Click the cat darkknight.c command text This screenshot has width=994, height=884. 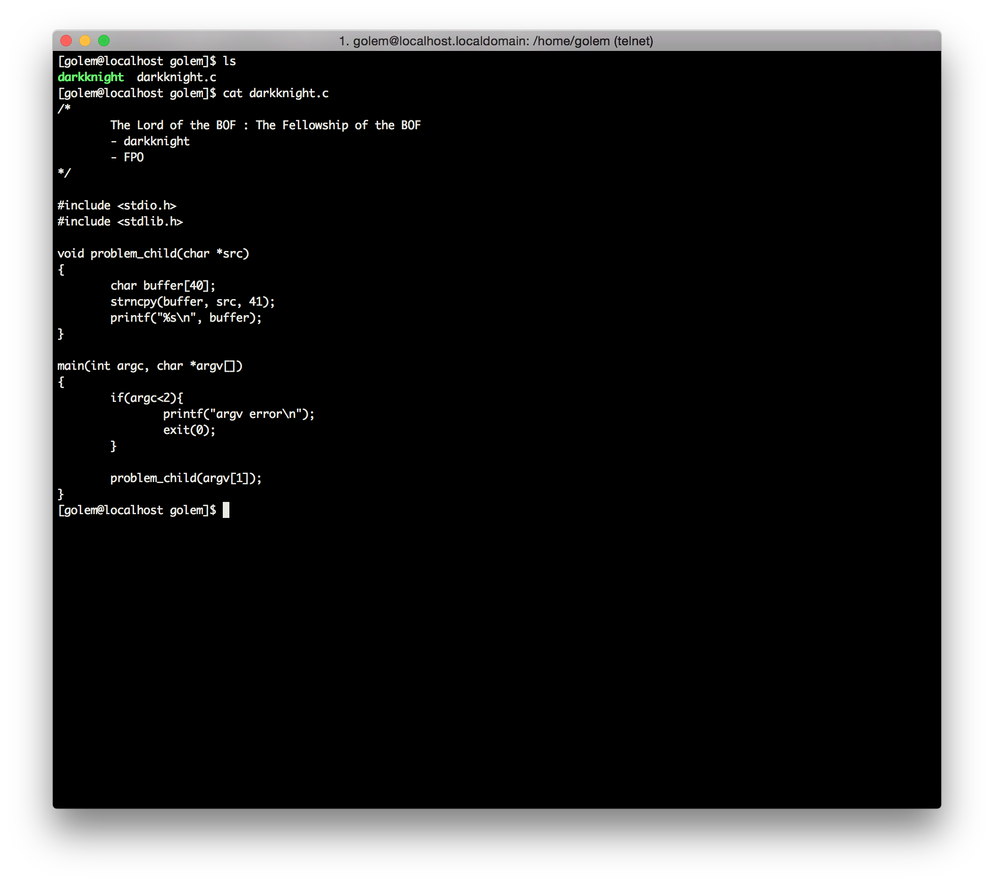coord(275,93)
